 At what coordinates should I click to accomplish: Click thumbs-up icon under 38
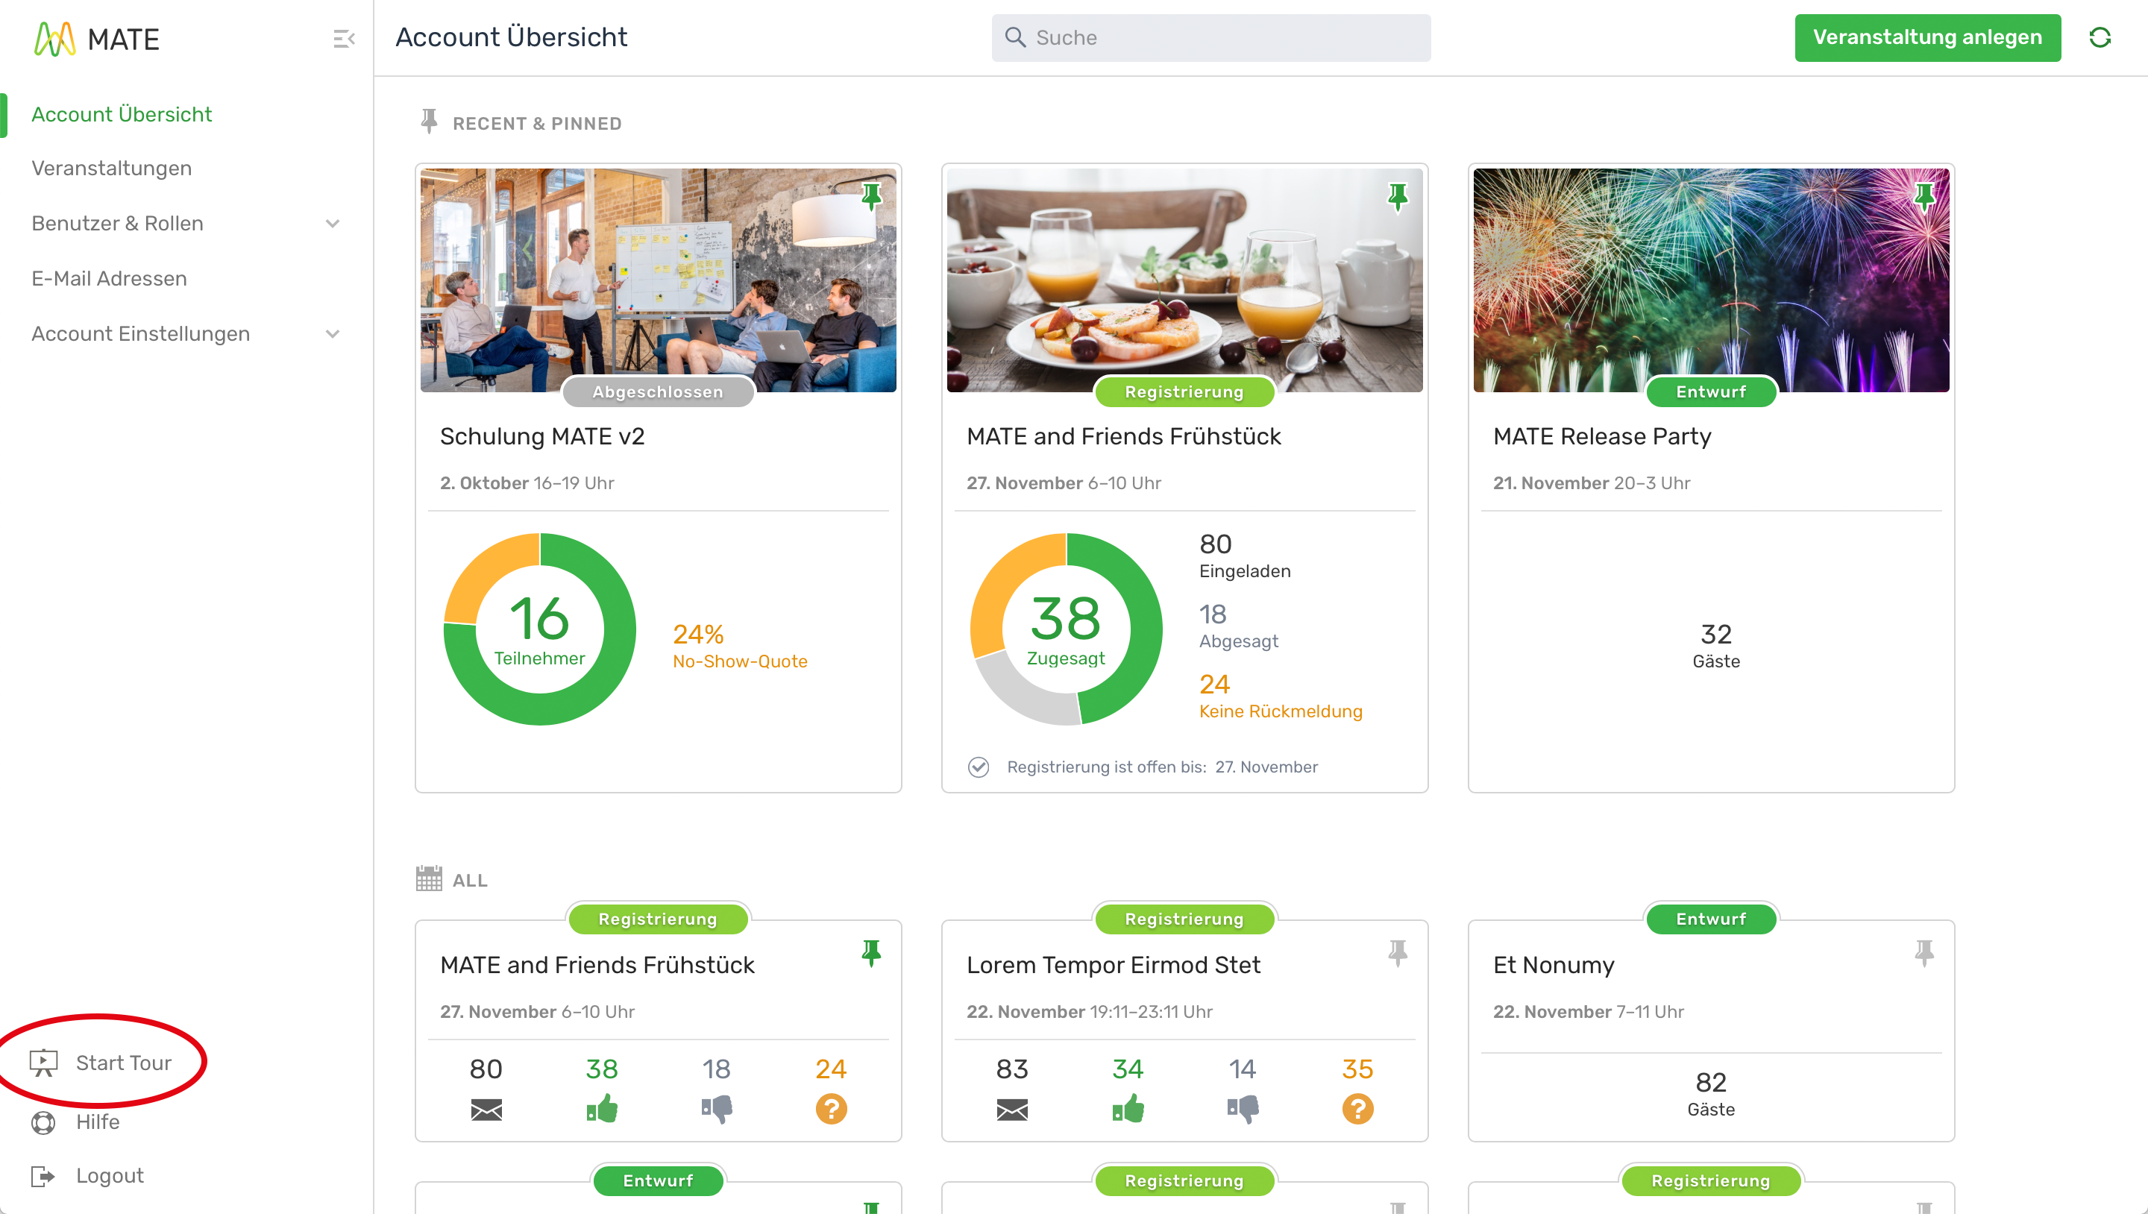click(602, 1109)
